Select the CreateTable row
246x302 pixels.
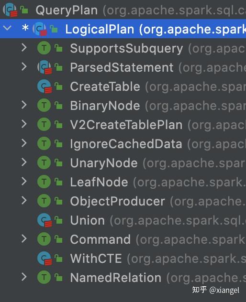(123, 86)
